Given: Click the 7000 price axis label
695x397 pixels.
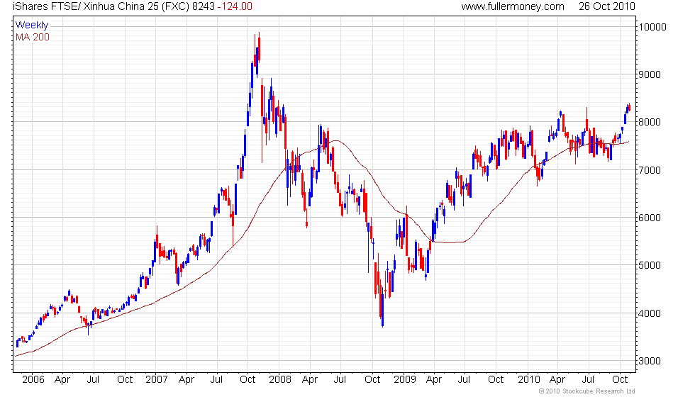Looking at the screenshot, I should [x=650, y=170].
